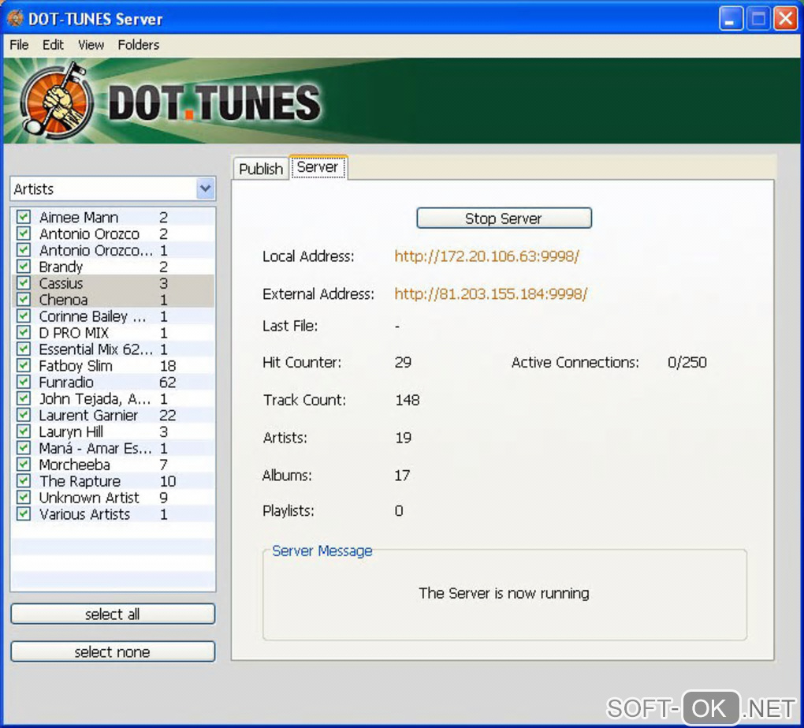Open the View menu
The height and width of the screenshot is (728, 804).
tap(91, 45)
